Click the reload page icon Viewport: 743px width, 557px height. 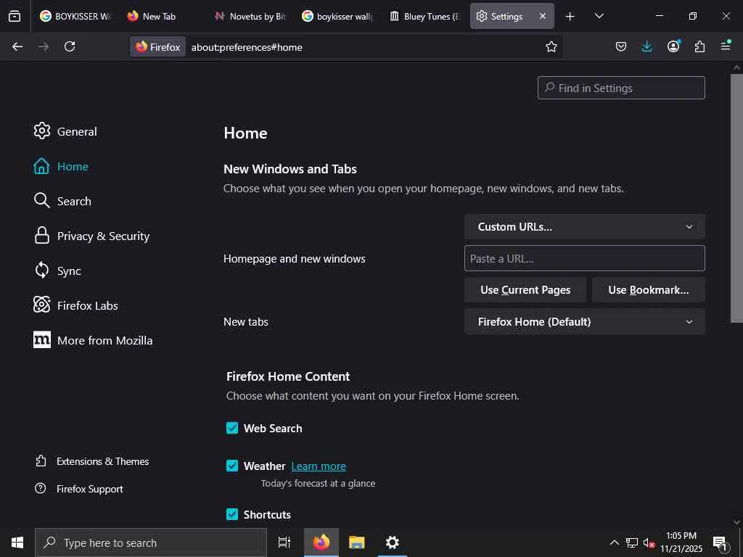70,46
